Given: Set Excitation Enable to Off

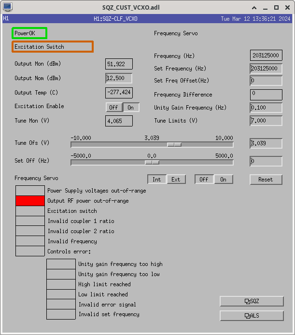Looking at the screenshot, I should coord(113,108).
